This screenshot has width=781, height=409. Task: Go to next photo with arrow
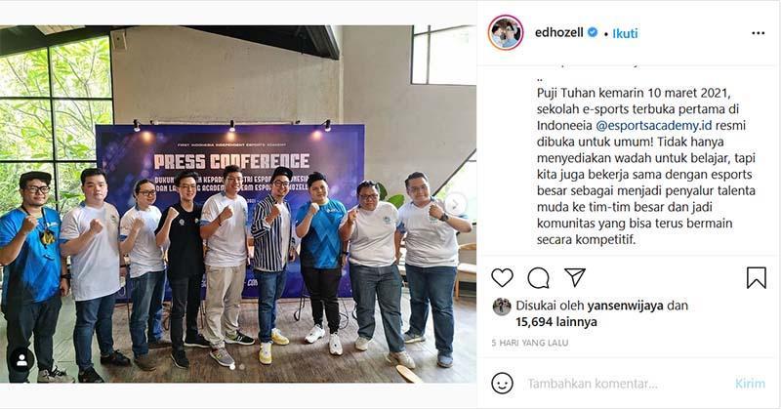(x=455, y=204)
